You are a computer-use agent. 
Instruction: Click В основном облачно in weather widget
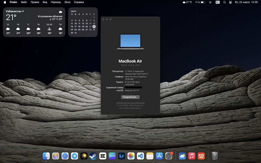point(50,16)
